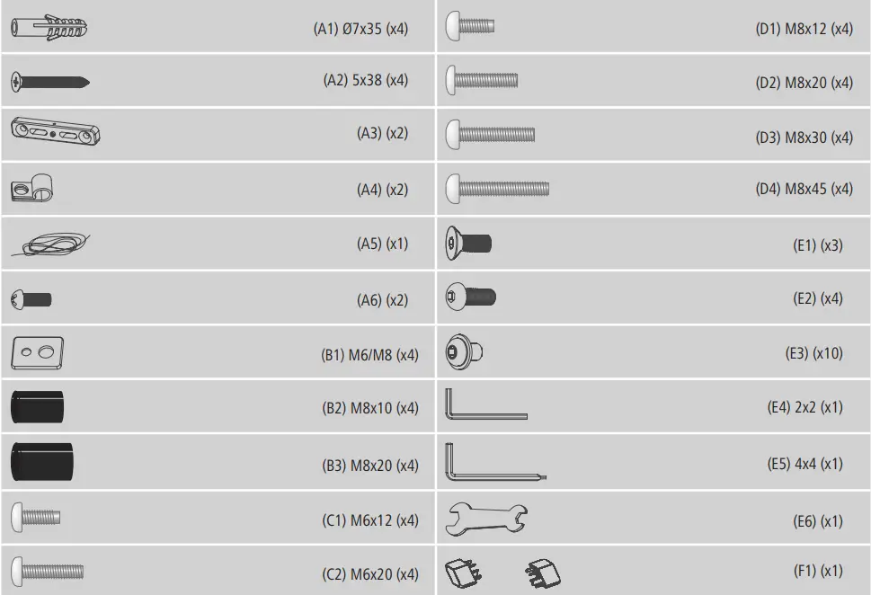Image resolution: width=871 pixels, height=595 pixels.
Task: Click the E3 hex socket nut image
Action: pyautogui.click(x=465, y=353)
